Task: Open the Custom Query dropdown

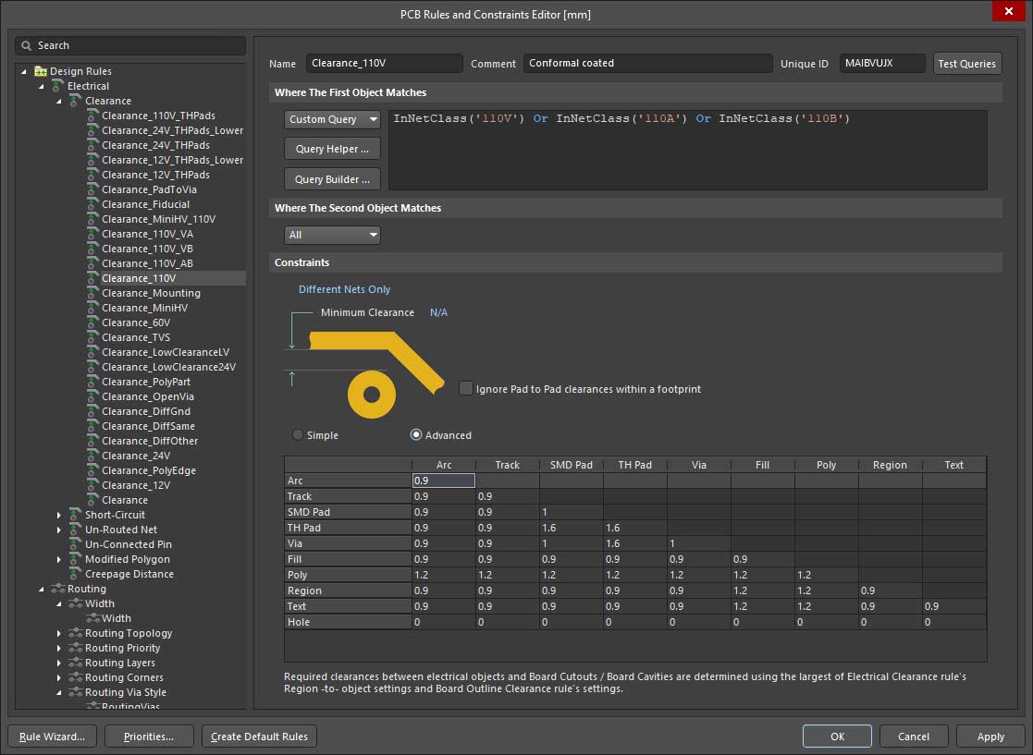Action: (332, 119)
